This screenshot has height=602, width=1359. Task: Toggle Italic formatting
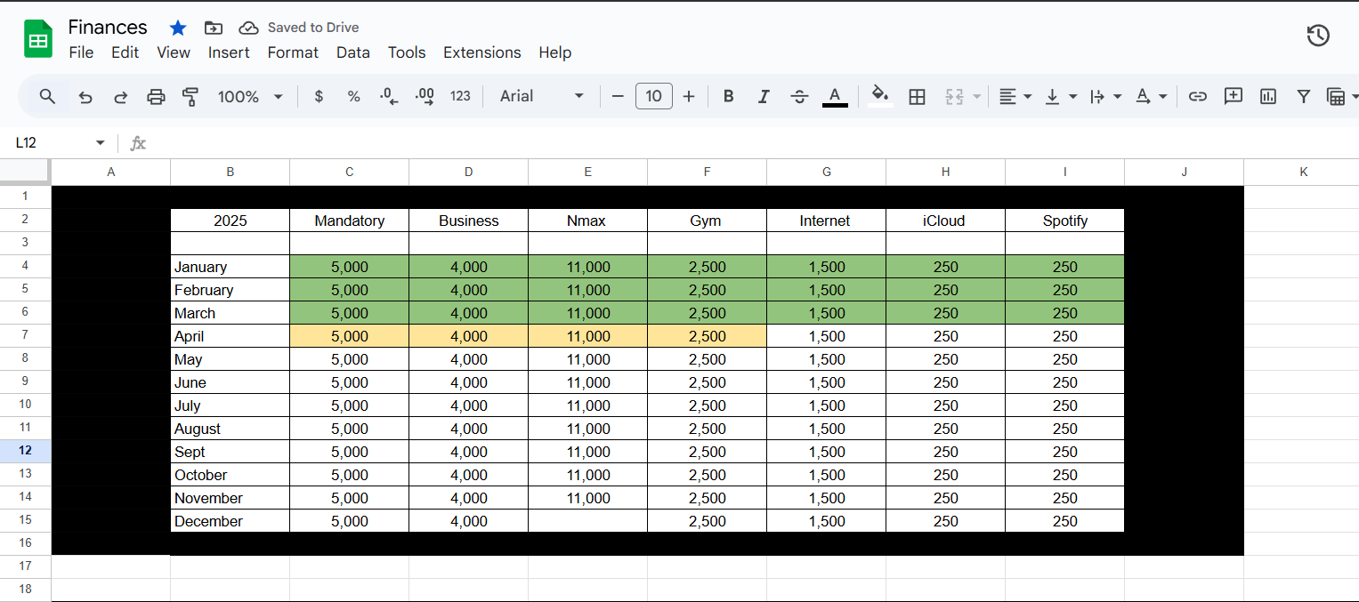(x=763, y=96)
